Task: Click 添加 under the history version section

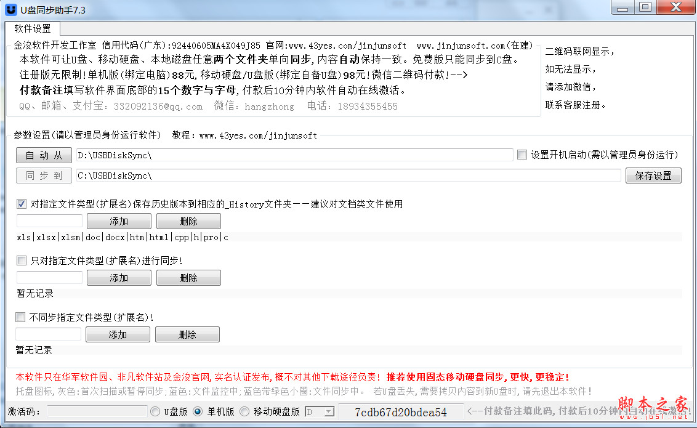Action: 118,220
